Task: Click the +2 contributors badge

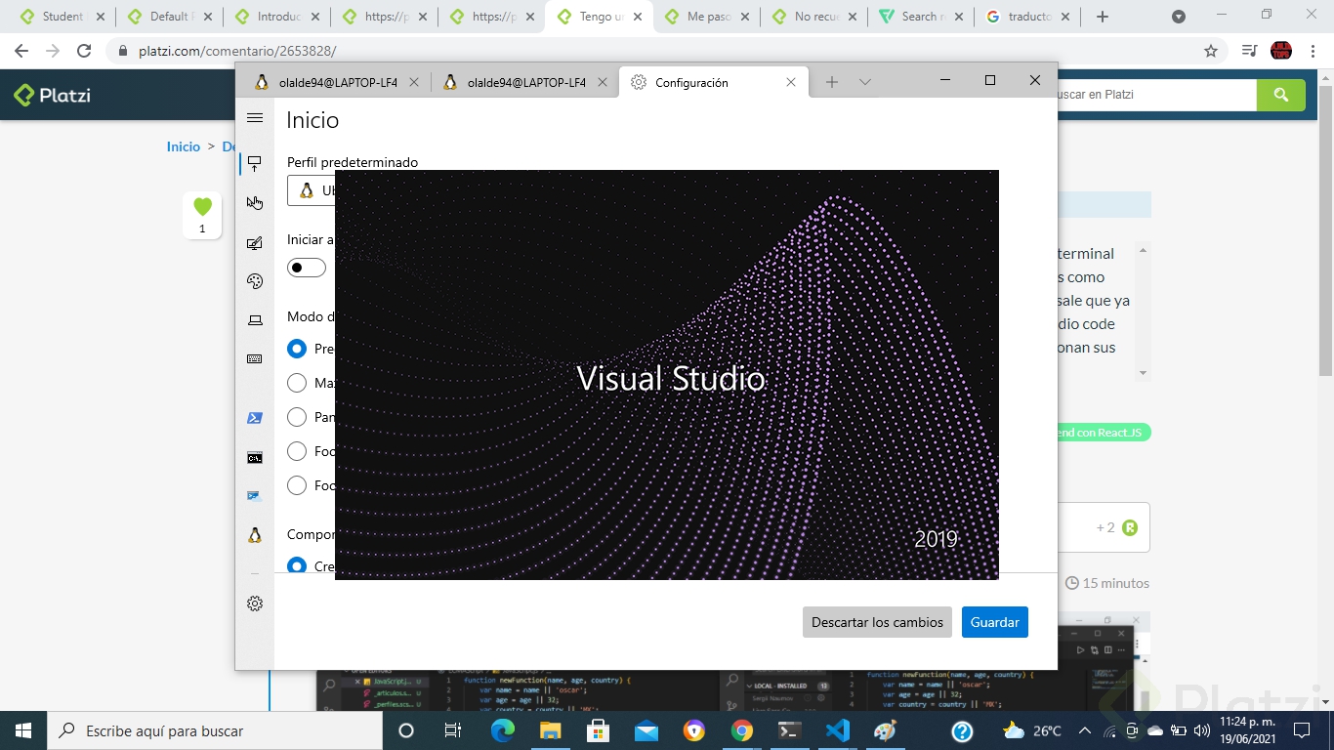Action: click(1117, 527)
